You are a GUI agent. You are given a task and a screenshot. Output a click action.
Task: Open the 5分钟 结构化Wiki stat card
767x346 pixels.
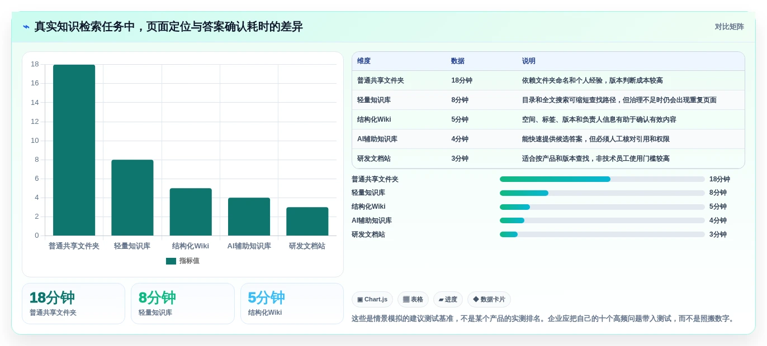point(292,304)
